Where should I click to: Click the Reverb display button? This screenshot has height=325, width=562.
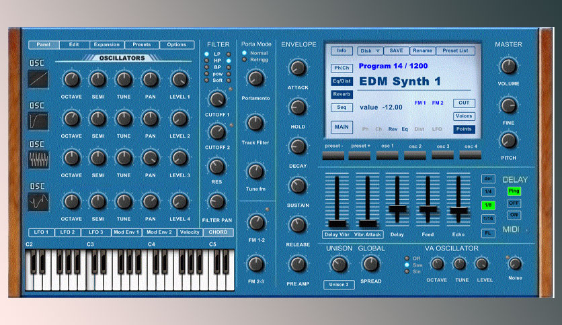pos(342,95)
